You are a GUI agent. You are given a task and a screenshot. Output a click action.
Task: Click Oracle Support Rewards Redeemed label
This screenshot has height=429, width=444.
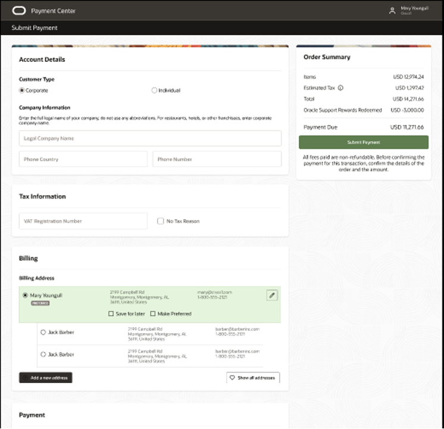(x=343, y=110)
